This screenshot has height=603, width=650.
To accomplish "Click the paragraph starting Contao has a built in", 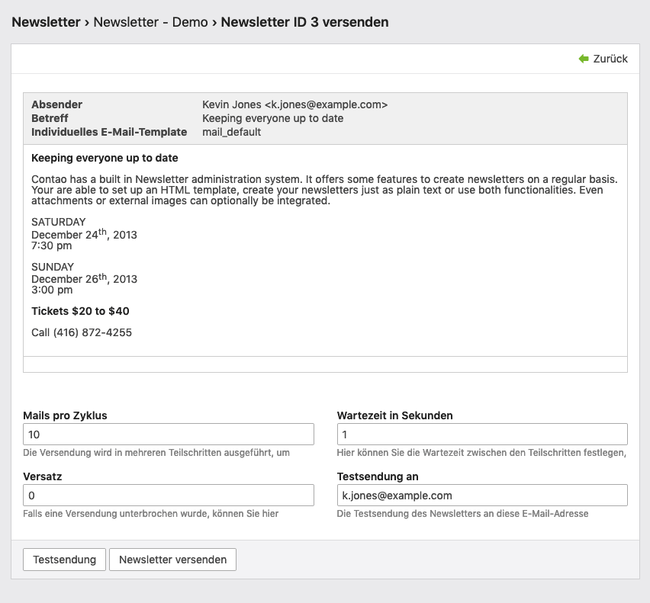I will (324, 190).
